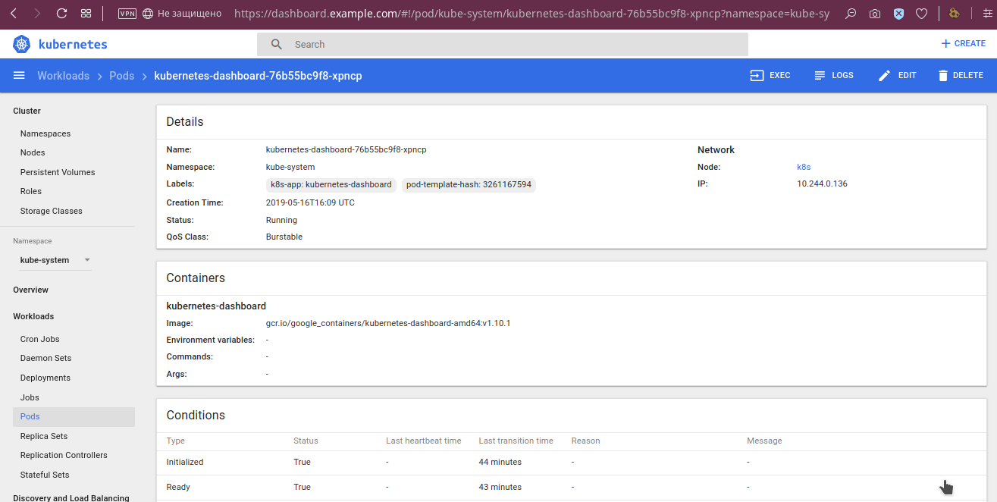
Task: Click the pod IP 10.244.0.136
Action: tap(822, 184)
